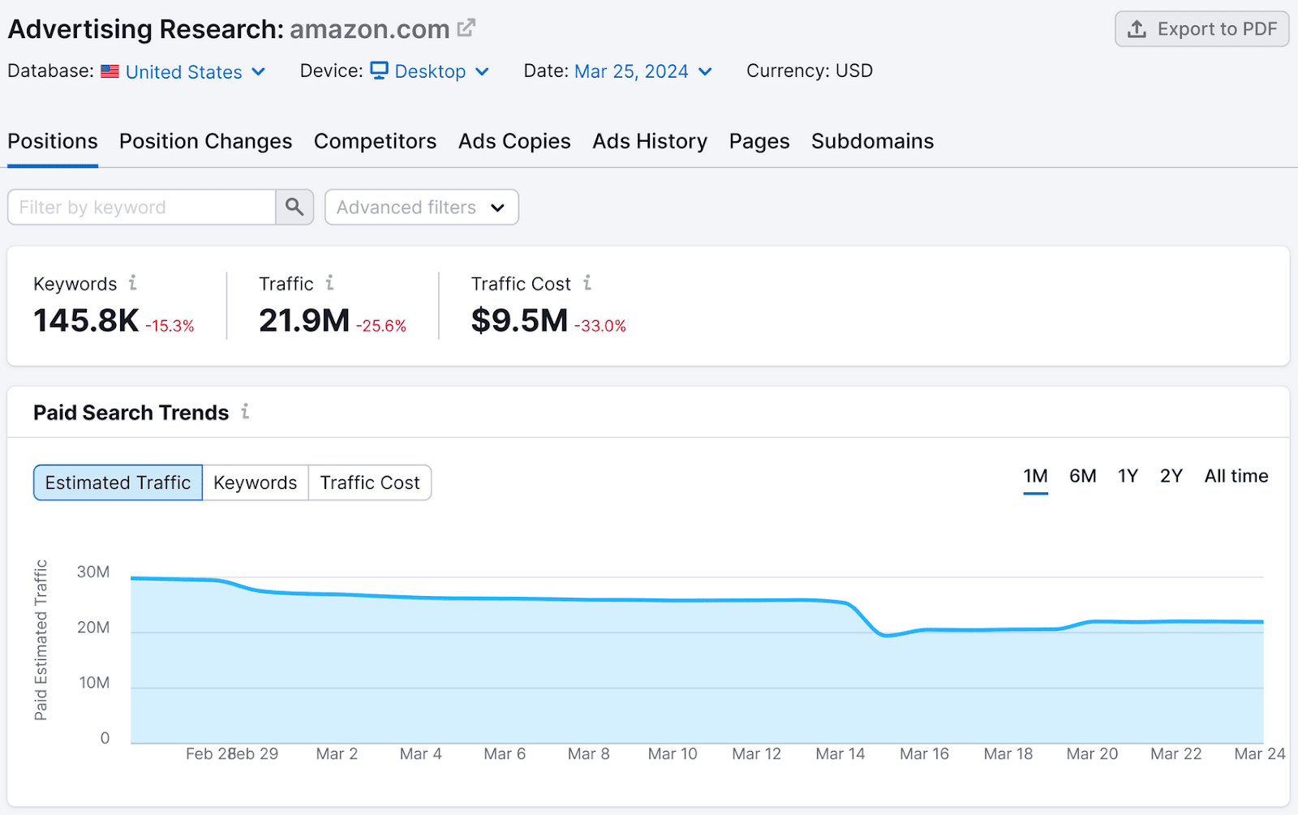Click the Desktop device monitor icon
Image resolution: width=1298 pixels, height=815 pixels.
point(378,71)
